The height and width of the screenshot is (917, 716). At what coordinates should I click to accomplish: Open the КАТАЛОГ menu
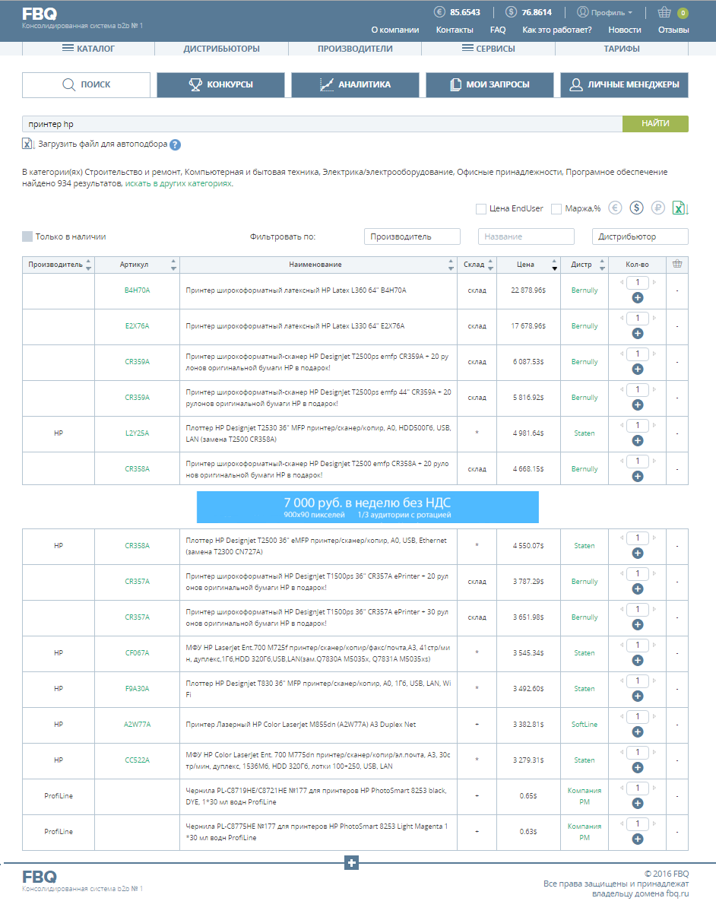[88, 49]
